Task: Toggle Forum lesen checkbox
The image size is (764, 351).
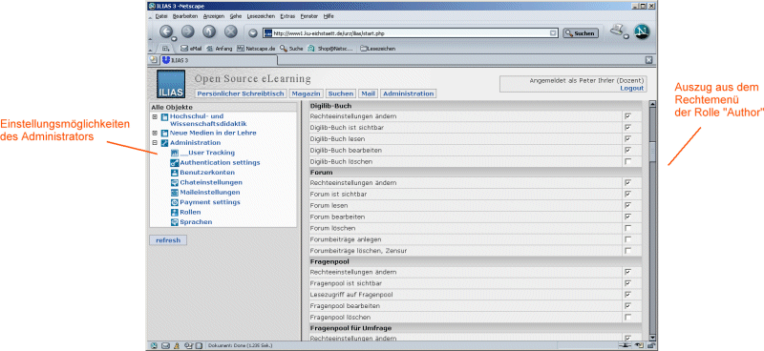Action: 628,205
